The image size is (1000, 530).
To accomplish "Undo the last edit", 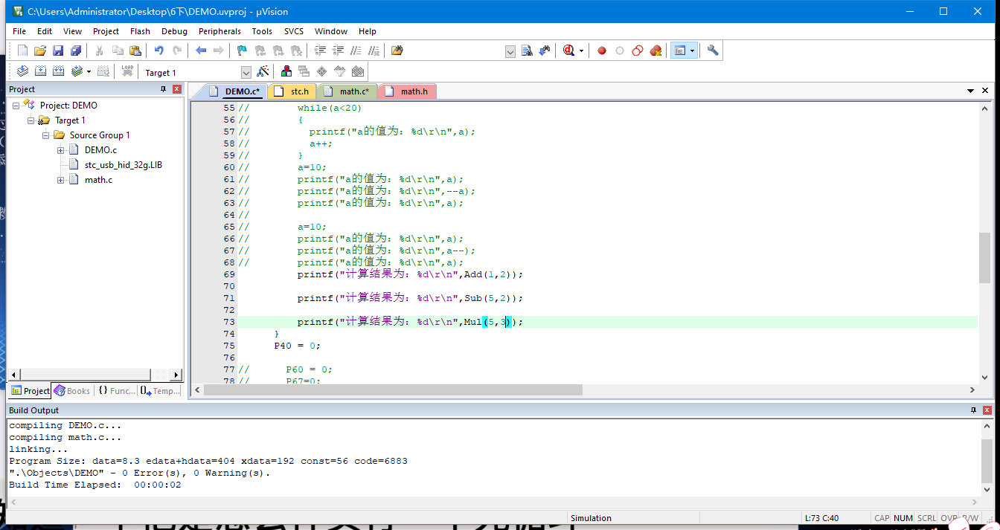I will [158, 51].
